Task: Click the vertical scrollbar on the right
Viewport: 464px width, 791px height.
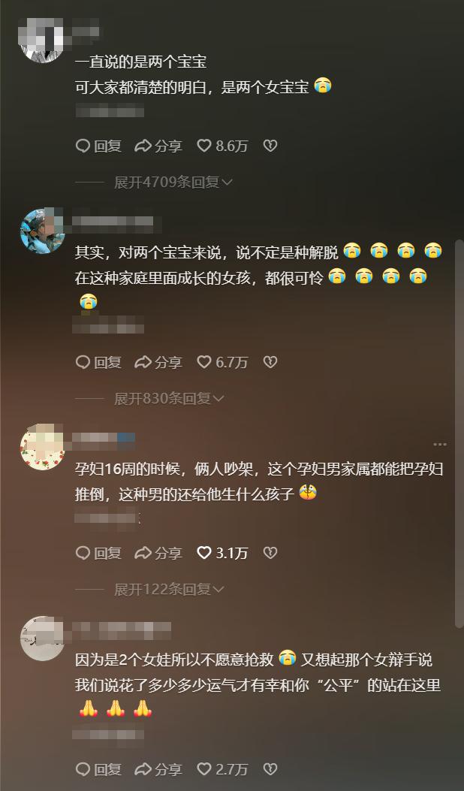Action: (x=459, y=434)
